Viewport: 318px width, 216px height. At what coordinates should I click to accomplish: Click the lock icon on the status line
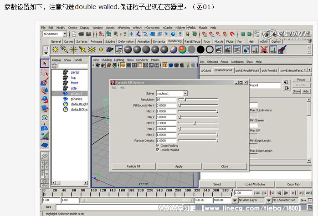(188, 34)
